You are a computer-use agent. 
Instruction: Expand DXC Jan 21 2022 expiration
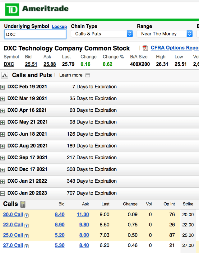pos(2,182)
